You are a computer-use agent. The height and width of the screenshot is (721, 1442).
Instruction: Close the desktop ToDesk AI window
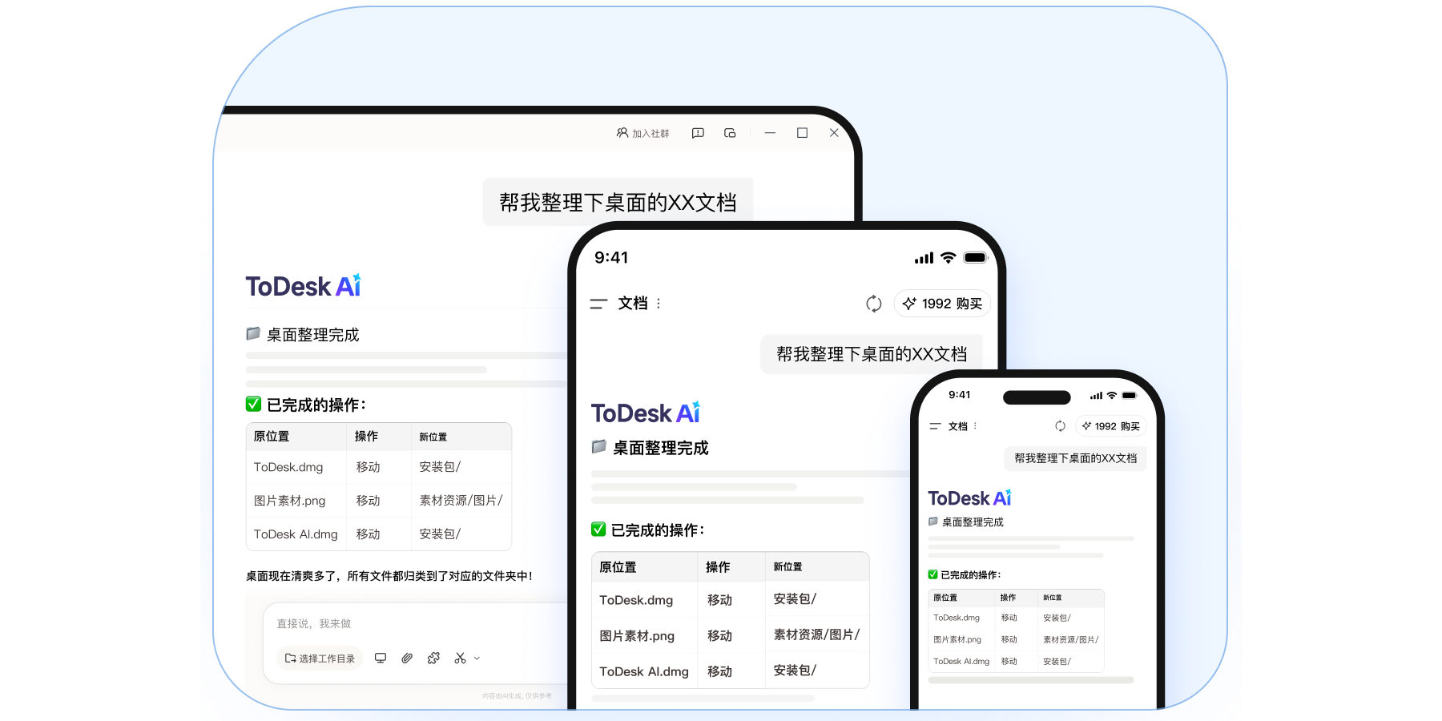(834, 133)
